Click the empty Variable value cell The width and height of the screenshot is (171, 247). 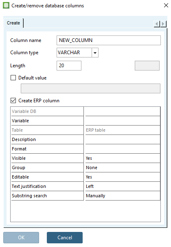click(123, 121)
